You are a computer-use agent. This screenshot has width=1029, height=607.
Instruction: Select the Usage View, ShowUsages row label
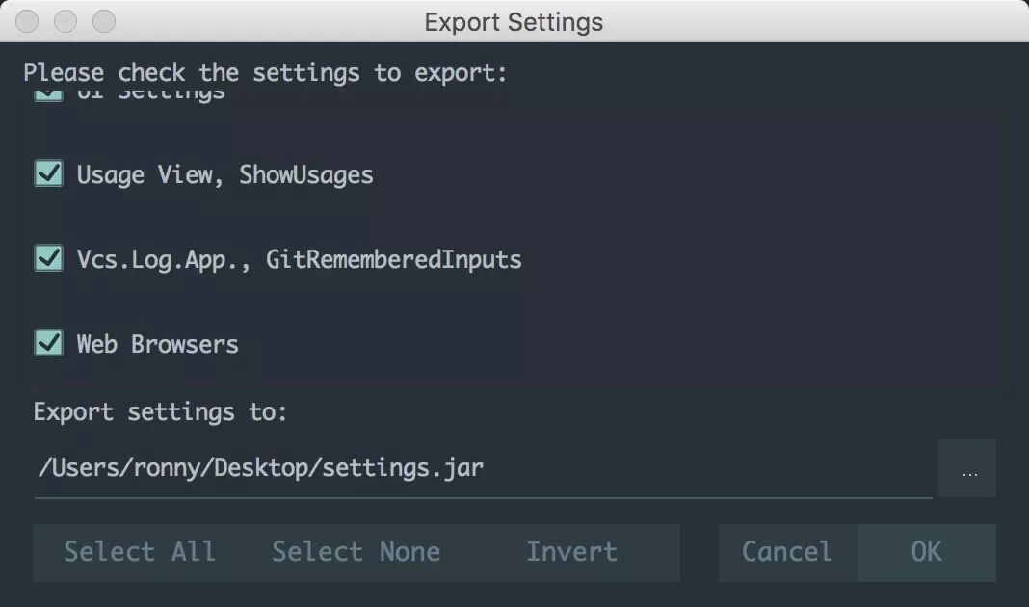tap(224, 174)
